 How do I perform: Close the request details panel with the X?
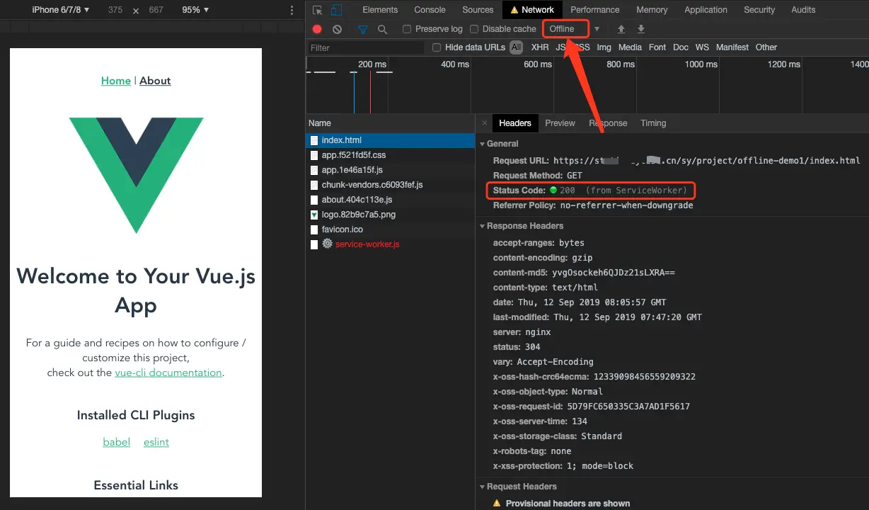pyautogui.click(x=485, y=123)
